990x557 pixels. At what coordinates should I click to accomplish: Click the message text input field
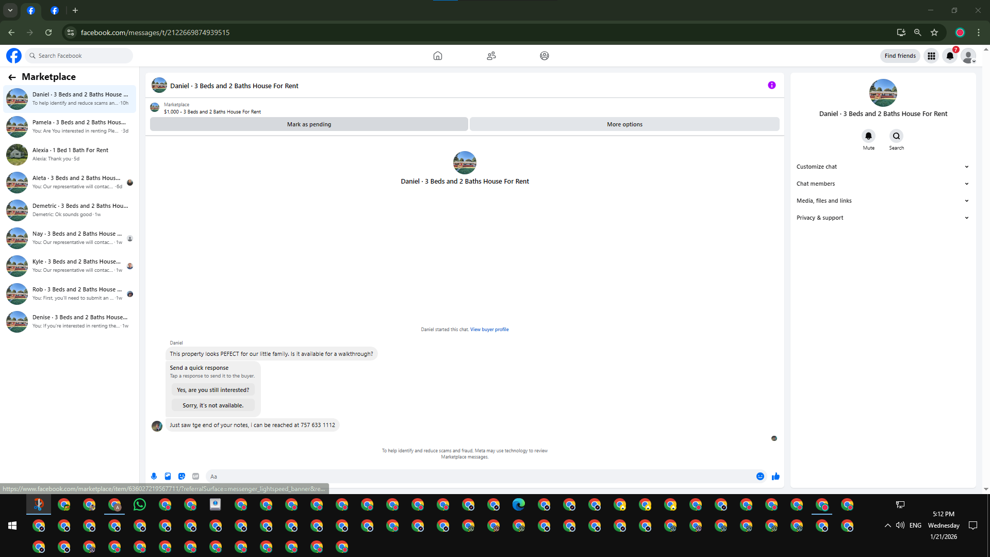(x=480, y=477)
